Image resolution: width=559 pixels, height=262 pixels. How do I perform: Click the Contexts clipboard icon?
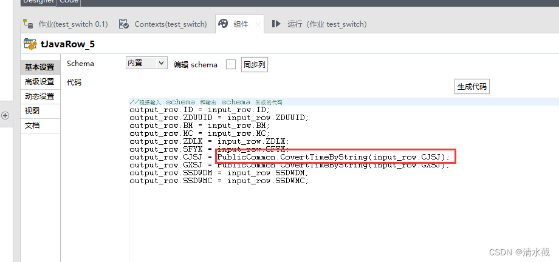(x=124, y=24)
